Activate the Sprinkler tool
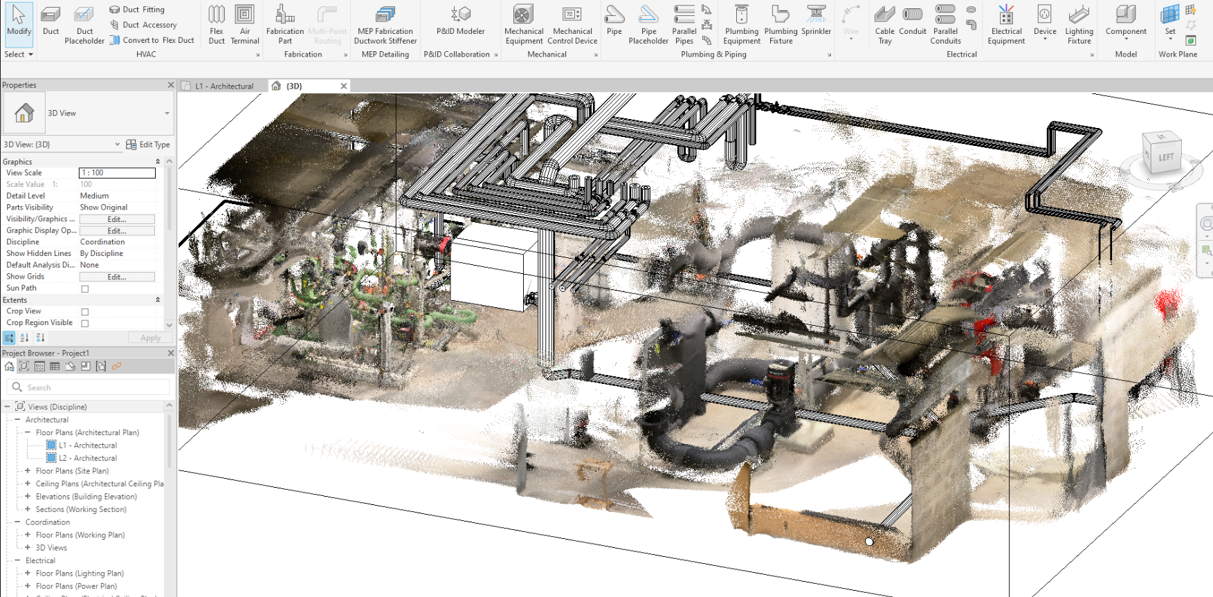The height and width of the screenshot is (597, 1213). click(x=817, y=21)
